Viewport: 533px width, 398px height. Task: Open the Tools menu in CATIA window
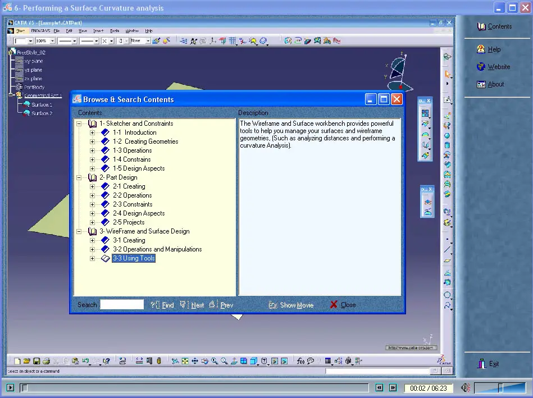tap(115, 31)
